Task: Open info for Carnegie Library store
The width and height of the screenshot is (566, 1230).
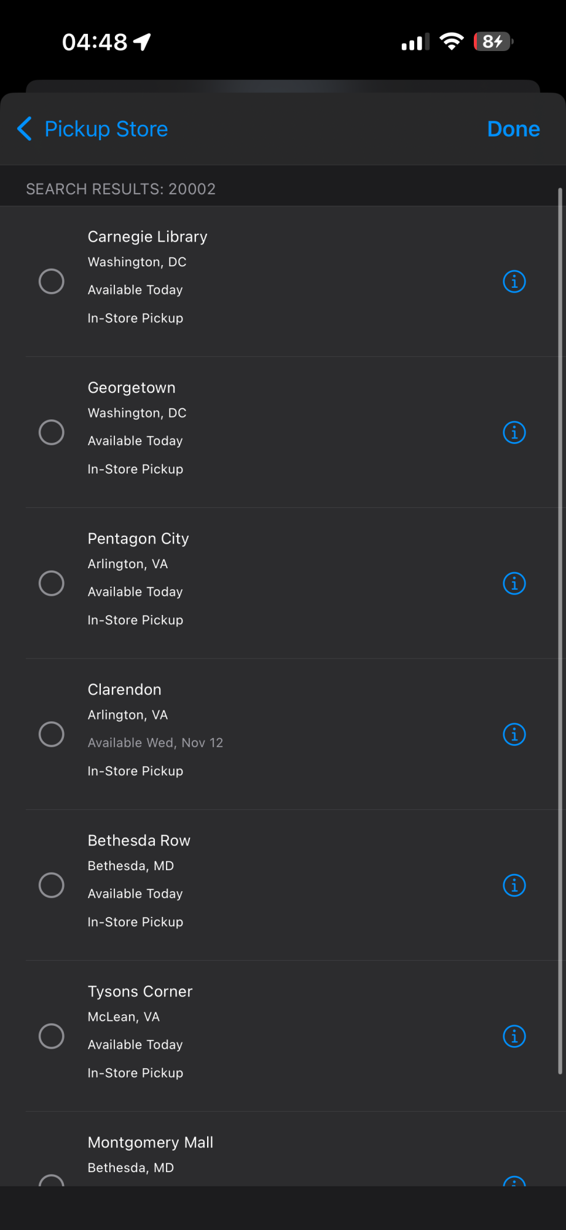Action: point(514,282)
